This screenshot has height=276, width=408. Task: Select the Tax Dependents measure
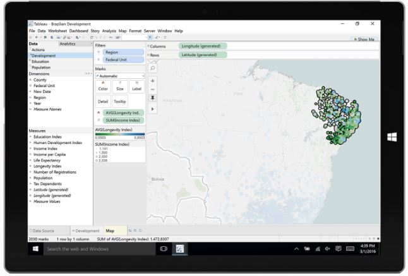click(x=47, y=184)
